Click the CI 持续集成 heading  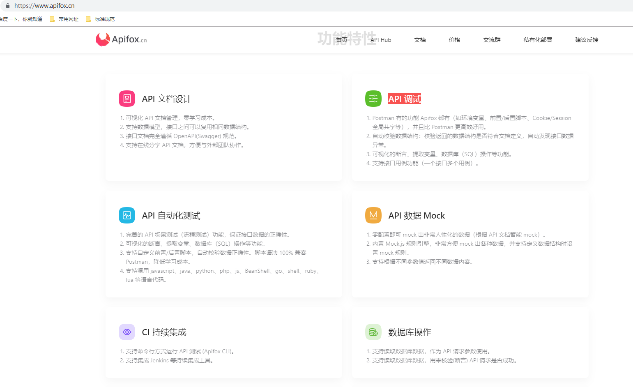click(x=164, y=332)
